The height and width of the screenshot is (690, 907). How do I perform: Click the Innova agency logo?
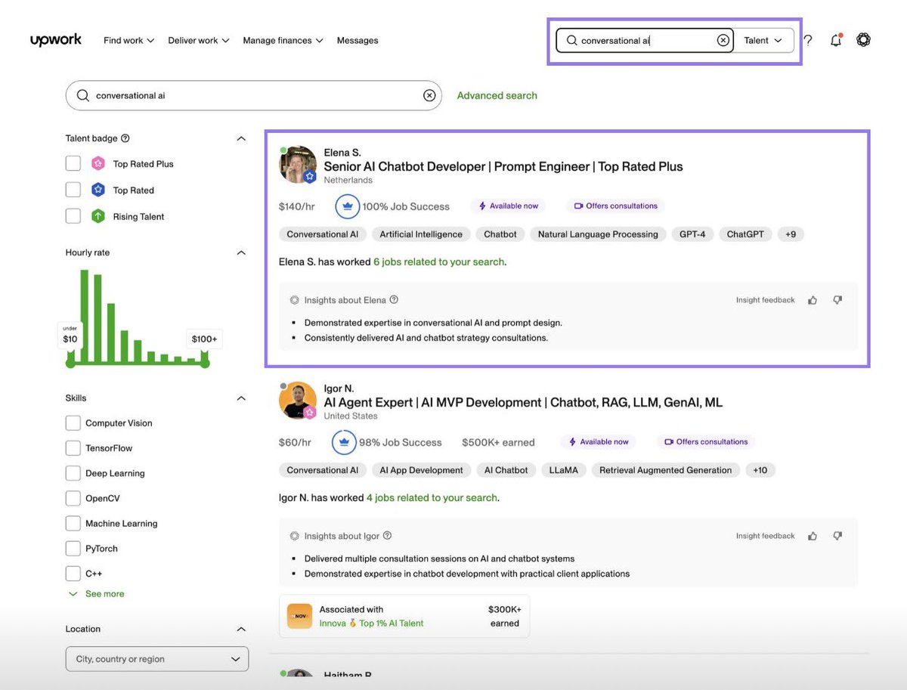(300, 616)
